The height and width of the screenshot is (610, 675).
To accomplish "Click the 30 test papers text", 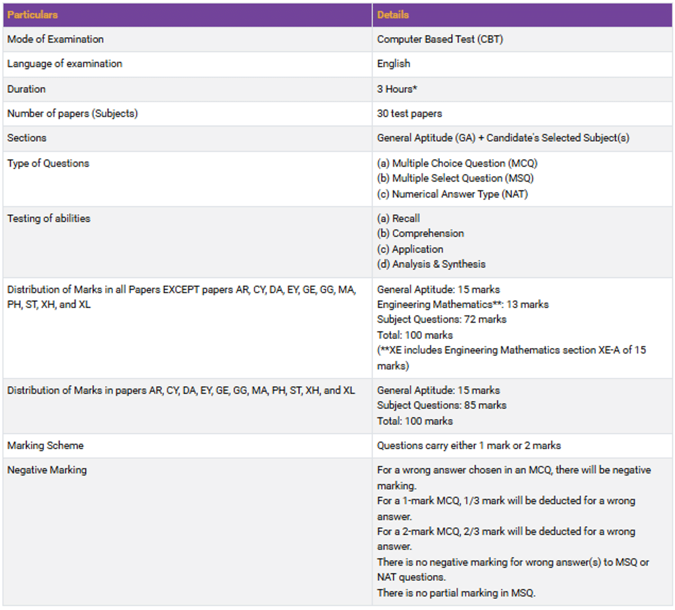I will pos(409,114).
